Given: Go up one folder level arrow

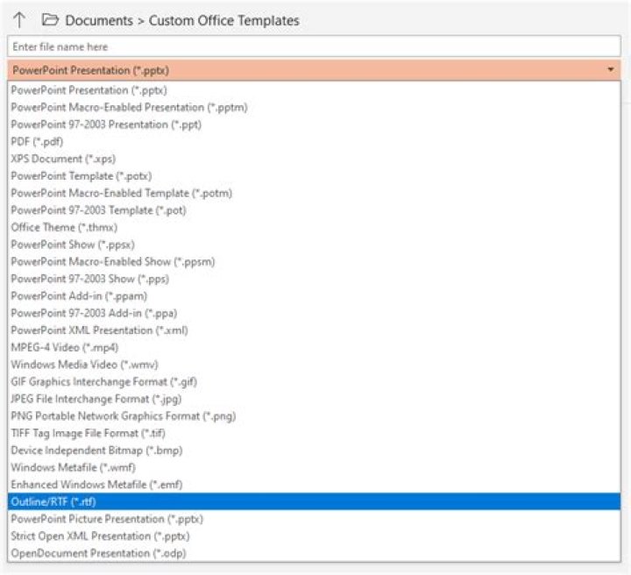Looking at the screenshot, I should coord(19,19).
